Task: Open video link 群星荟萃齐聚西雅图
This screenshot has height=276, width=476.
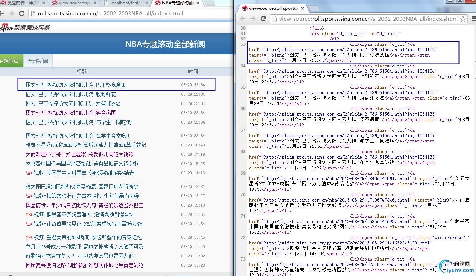Action: [84, 214]
